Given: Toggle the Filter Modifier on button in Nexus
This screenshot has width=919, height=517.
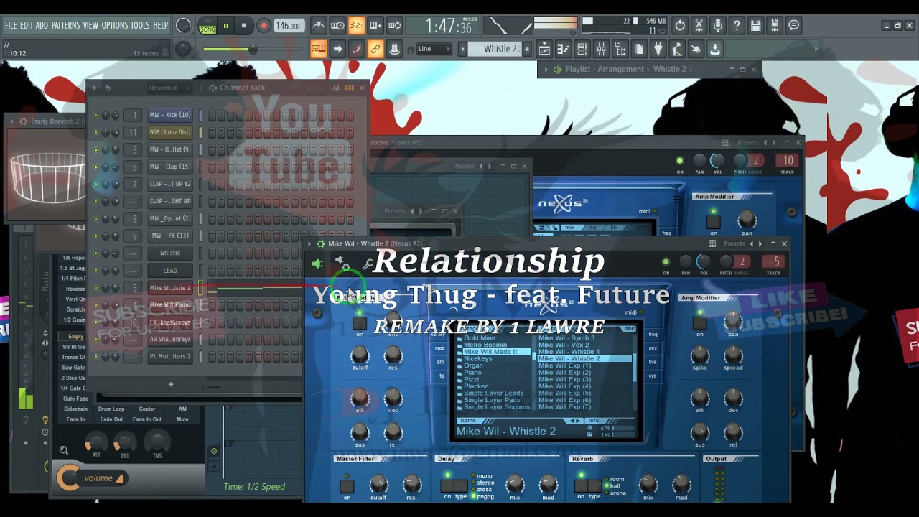Looking at the screenshot, I should pos(360,324).
